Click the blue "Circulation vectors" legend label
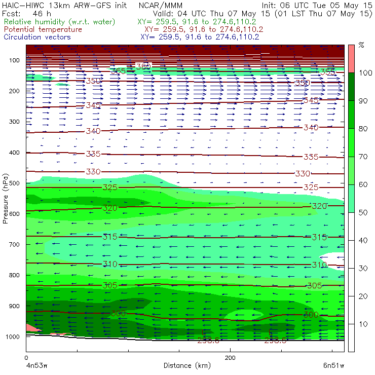Viewport: 375px width, 375px height. pos(37,37)
